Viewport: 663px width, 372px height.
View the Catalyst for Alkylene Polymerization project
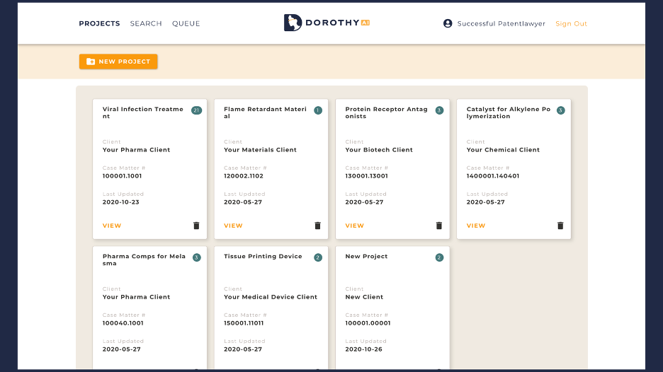click(476, 226)
